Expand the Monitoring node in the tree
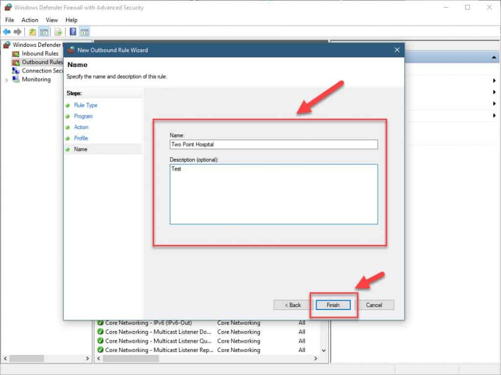 (x=6, y=79)
